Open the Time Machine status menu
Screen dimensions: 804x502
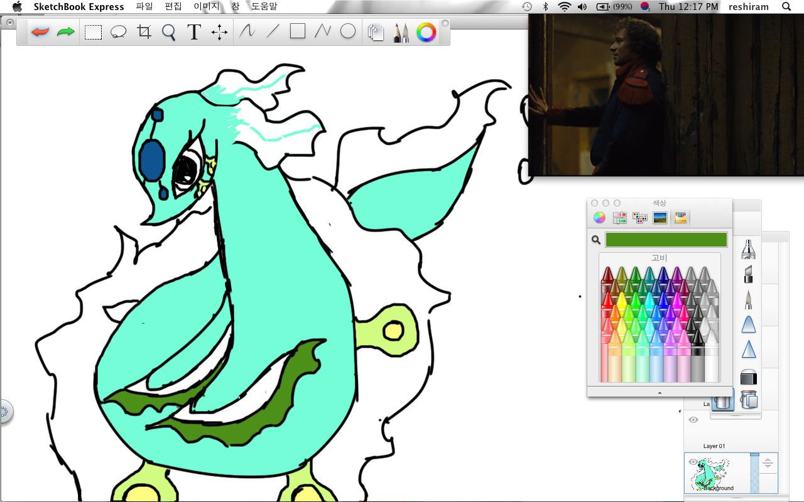click(527, 6)
